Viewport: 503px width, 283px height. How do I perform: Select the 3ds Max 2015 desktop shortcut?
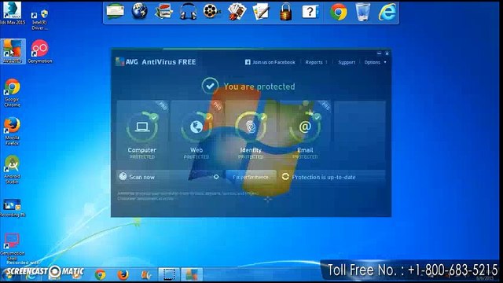(x=12, y=13)
